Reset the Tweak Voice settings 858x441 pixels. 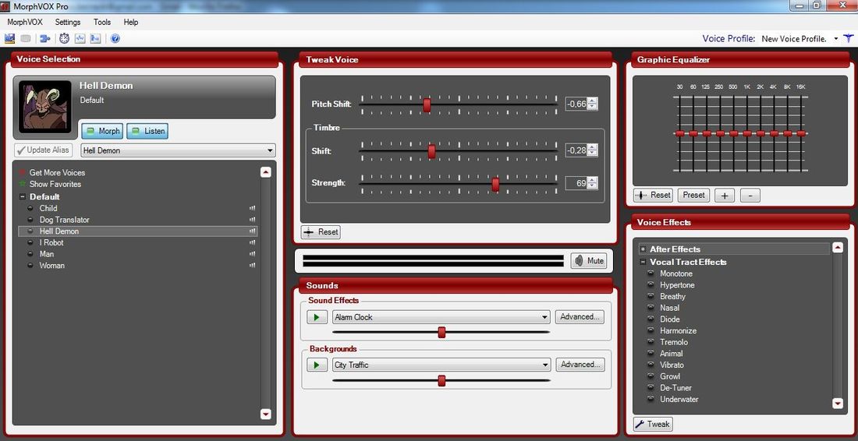click(x=321, y=231)
